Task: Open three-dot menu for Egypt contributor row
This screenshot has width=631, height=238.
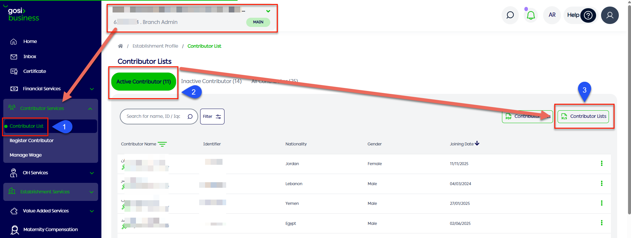Action: [x=601, y=223]
